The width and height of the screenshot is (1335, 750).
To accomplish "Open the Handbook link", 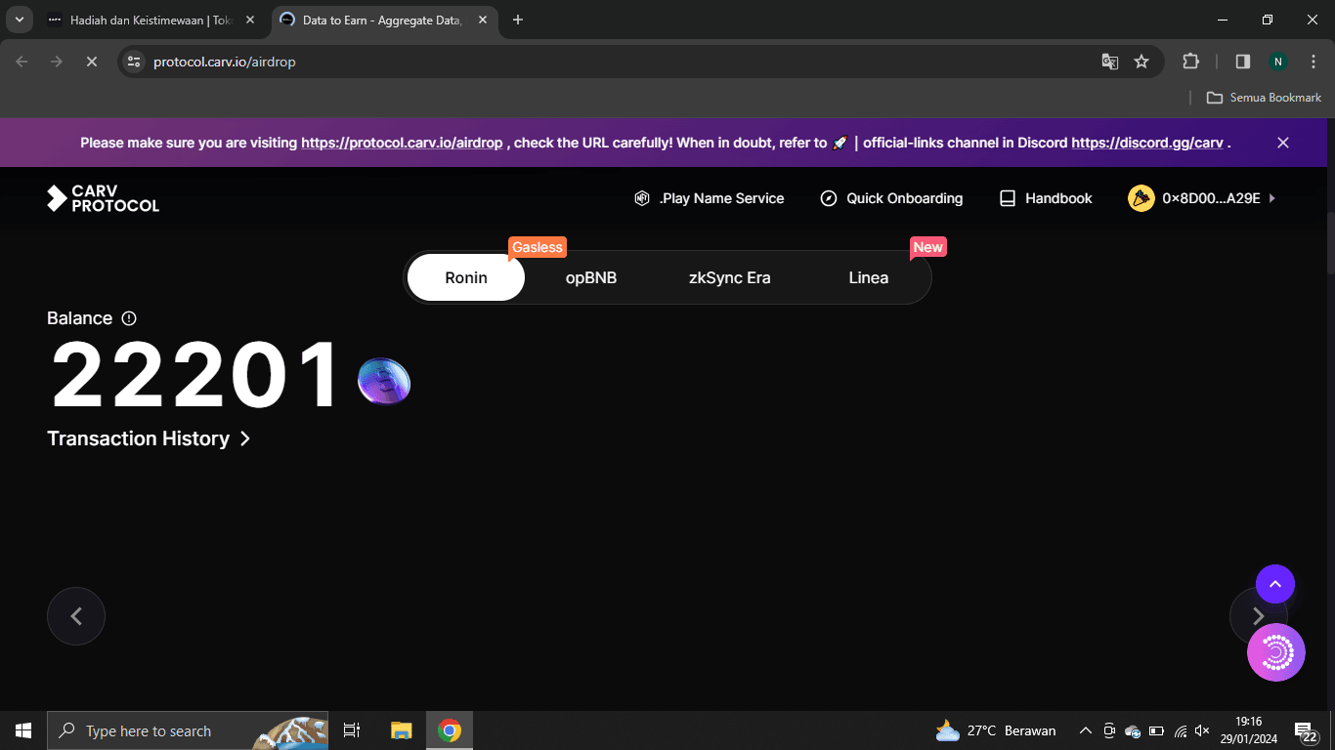I will pyautogui.click(x=1046, y=198).
